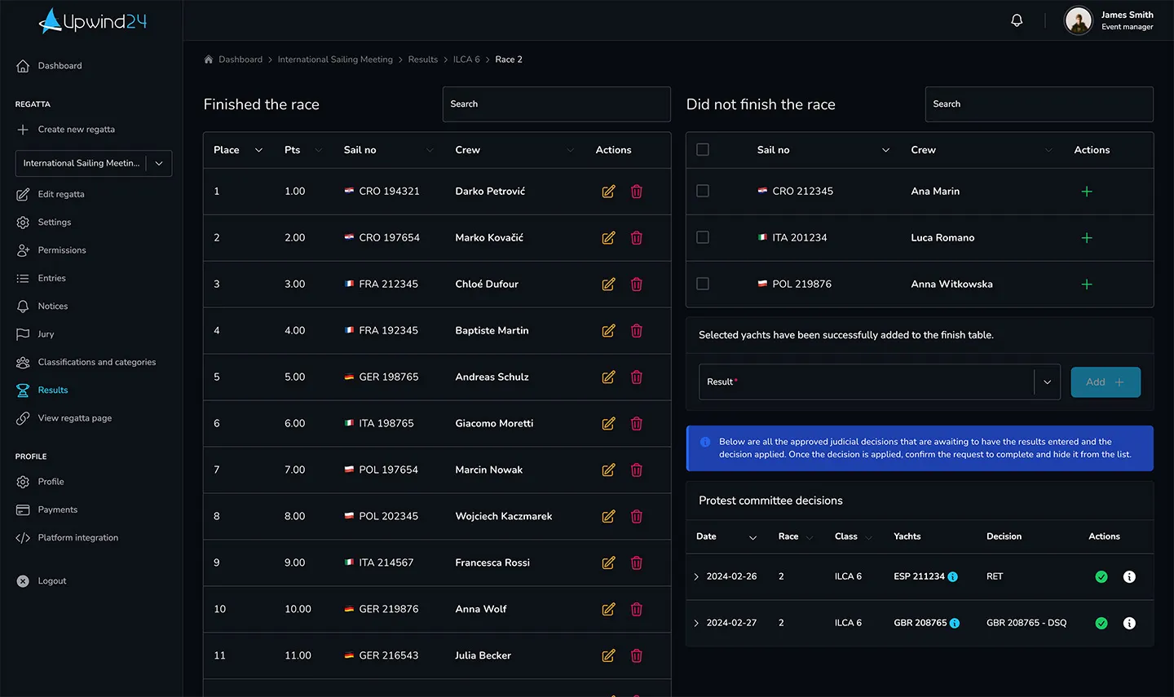Open the Result dropdown selector
1174x697 pixels.
[879, 382]
